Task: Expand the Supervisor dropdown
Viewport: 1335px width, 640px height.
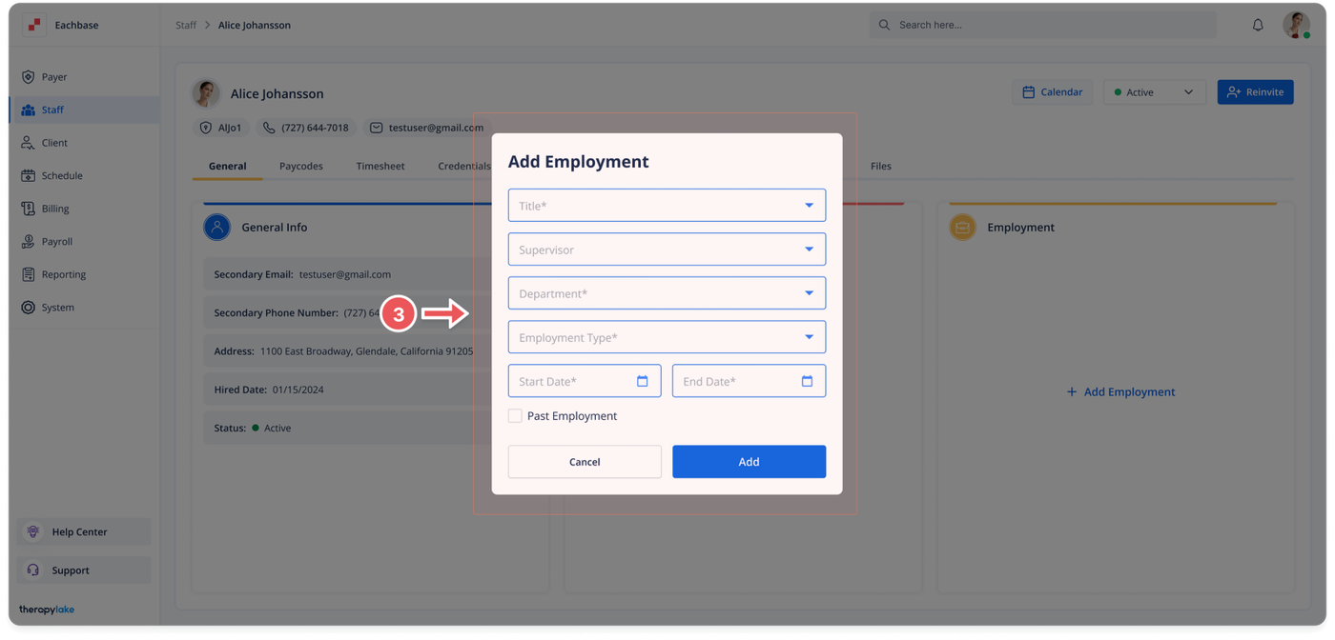Action: [x=667, y=250]
